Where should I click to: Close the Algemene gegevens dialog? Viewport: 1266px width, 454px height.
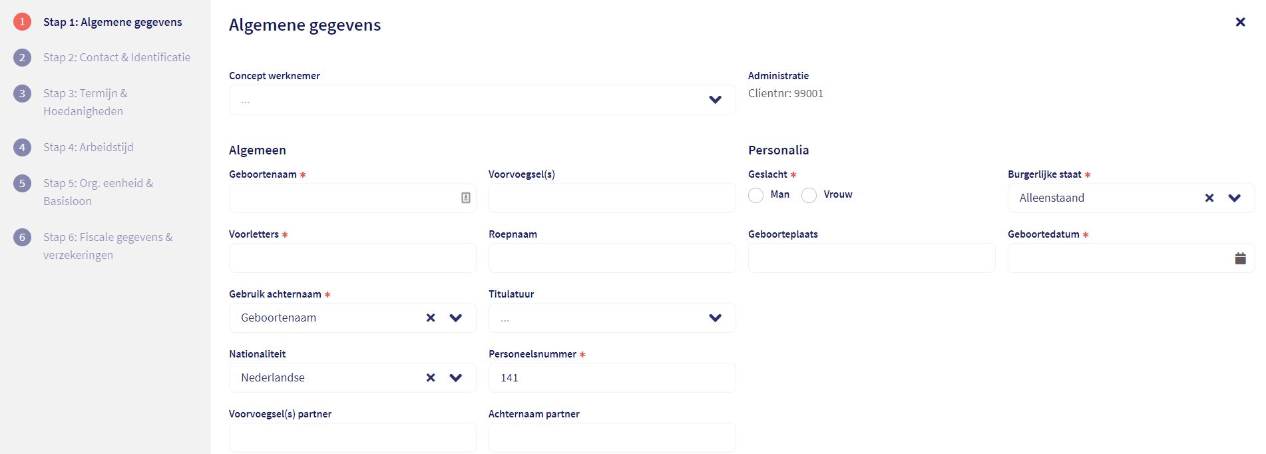coord(1240,22)
